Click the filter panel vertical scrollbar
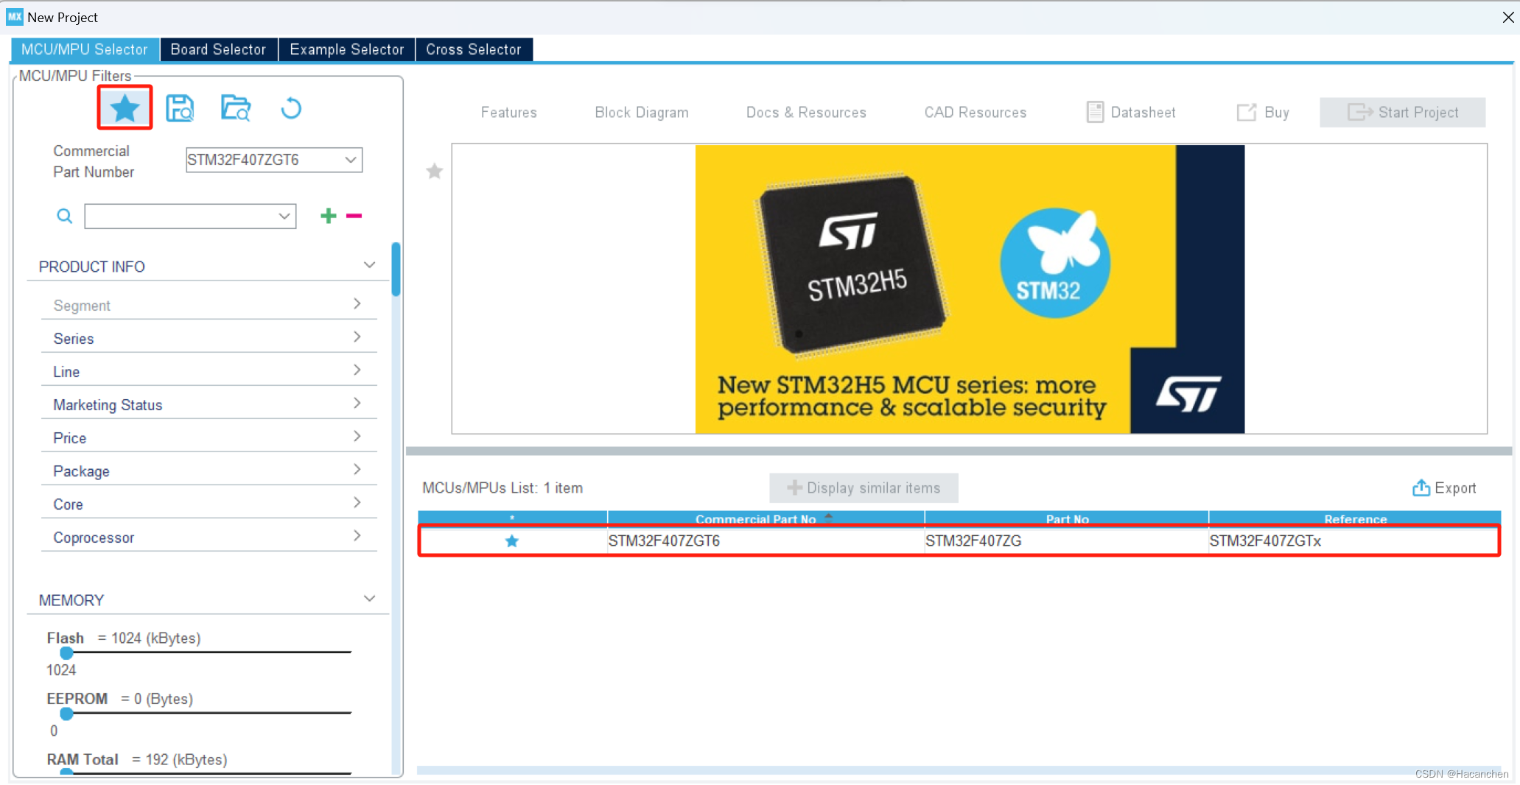This screenshot has height=785, width=1520. (x=396, y=269)
